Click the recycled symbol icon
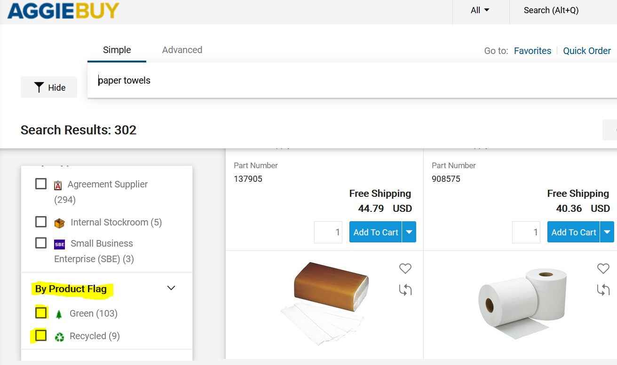 coord(59,337)
